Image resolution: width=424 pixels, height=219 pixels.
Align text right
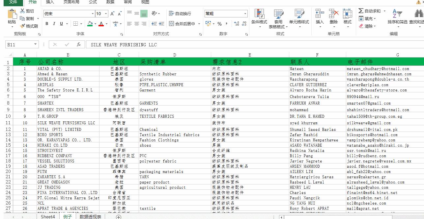tap(144, 24)
